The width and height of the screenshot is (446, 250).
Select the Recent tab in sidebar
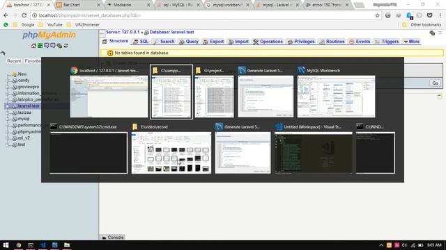[14, 61]
